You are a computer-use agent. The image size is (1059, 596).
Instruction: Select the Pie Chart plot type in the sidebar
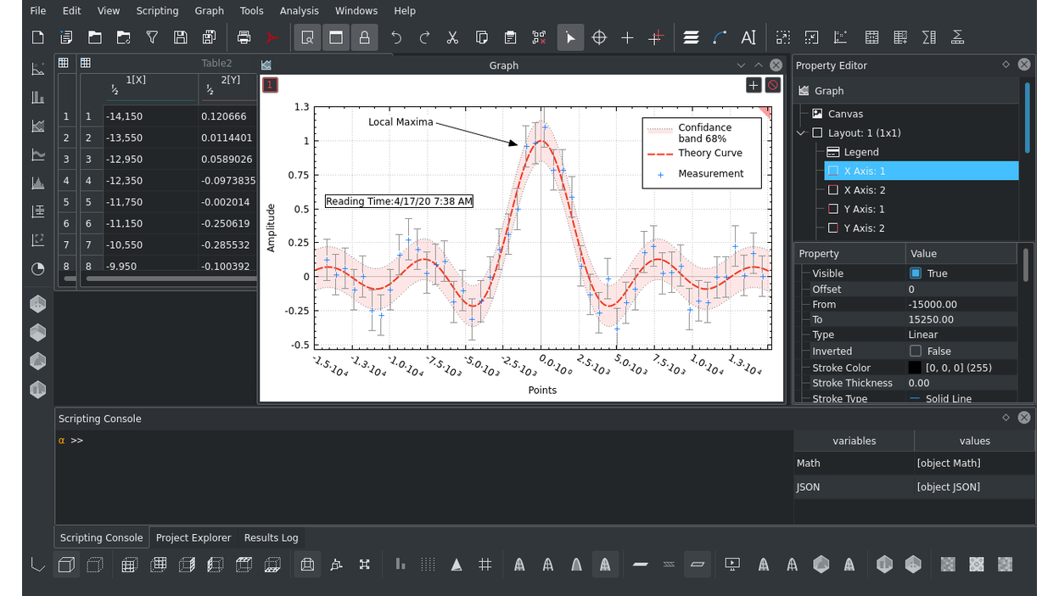pyautogui.click(x=37, y=269)
